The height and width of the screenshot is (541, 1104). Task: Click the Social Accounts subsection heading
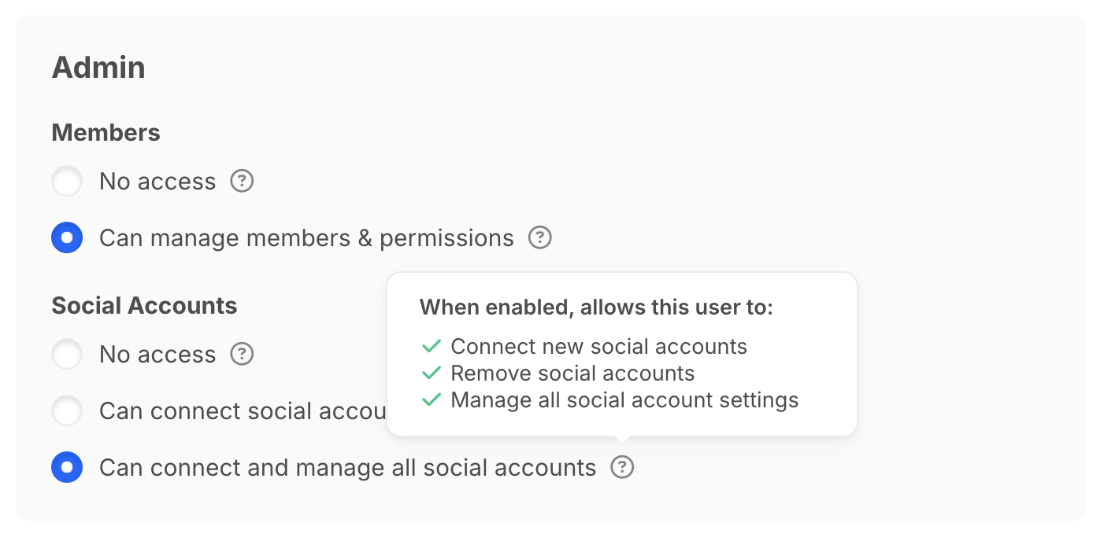(145, 305)
